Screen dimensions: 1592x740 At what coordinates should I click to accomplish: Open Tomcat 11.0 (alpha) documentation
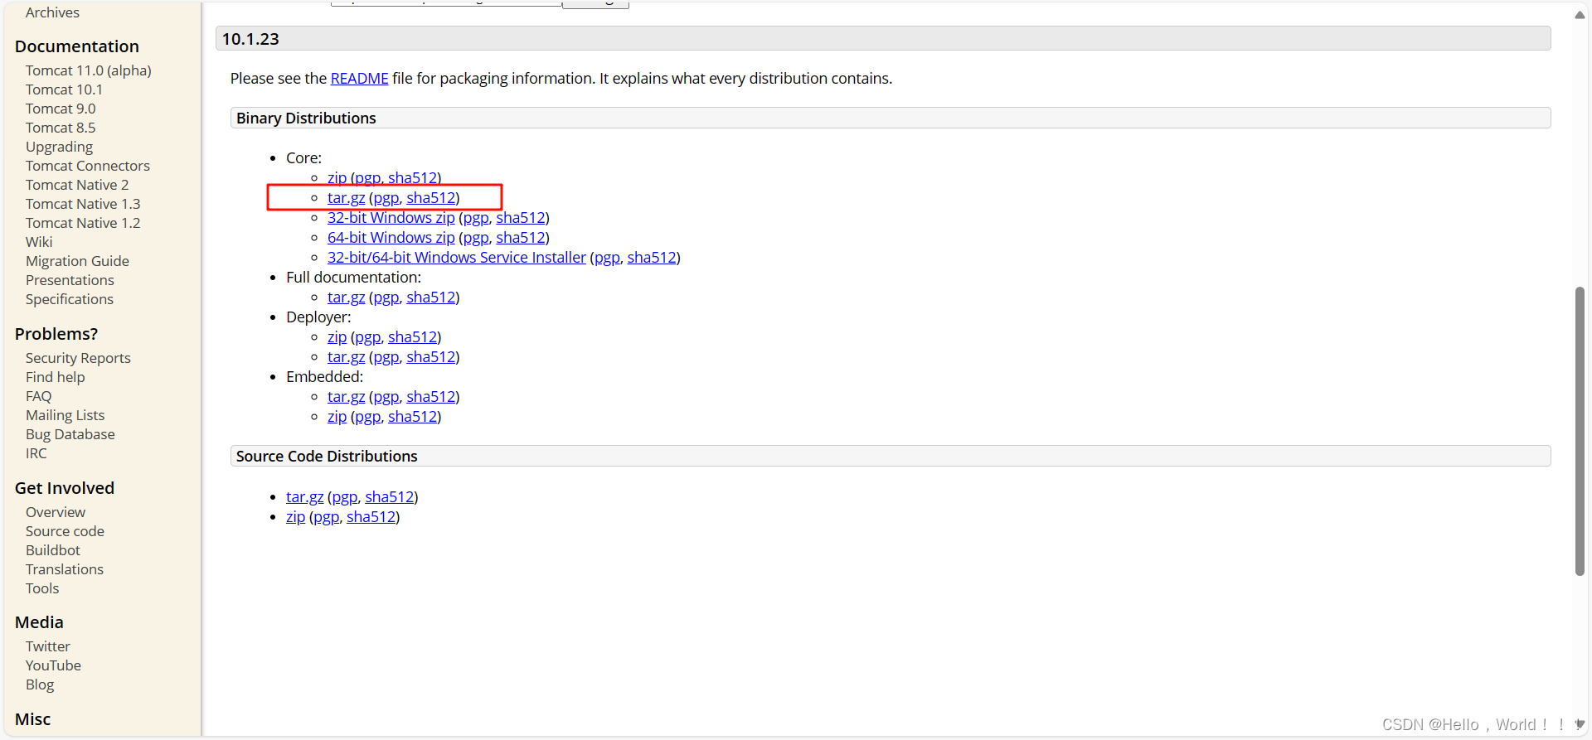tap(88, 70)
